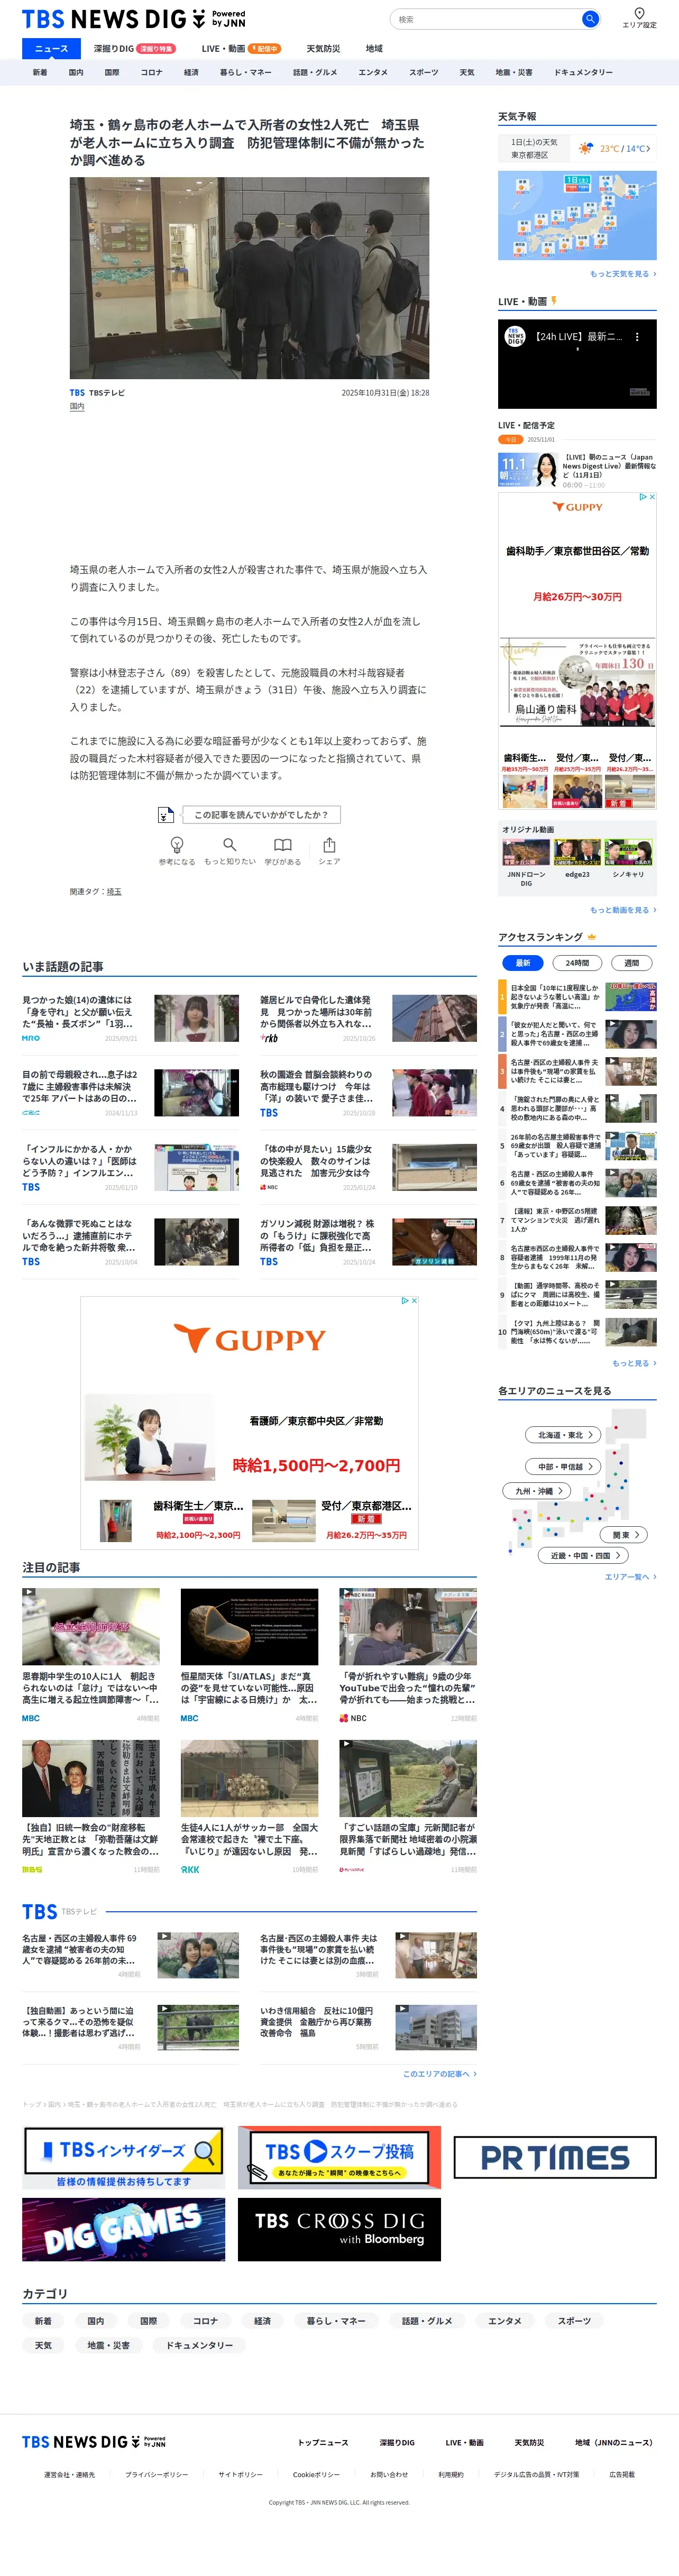The height and width of the screenshot is (2576, 679).
Task: Select 北海道・東北 region button
Action: 563,1435
